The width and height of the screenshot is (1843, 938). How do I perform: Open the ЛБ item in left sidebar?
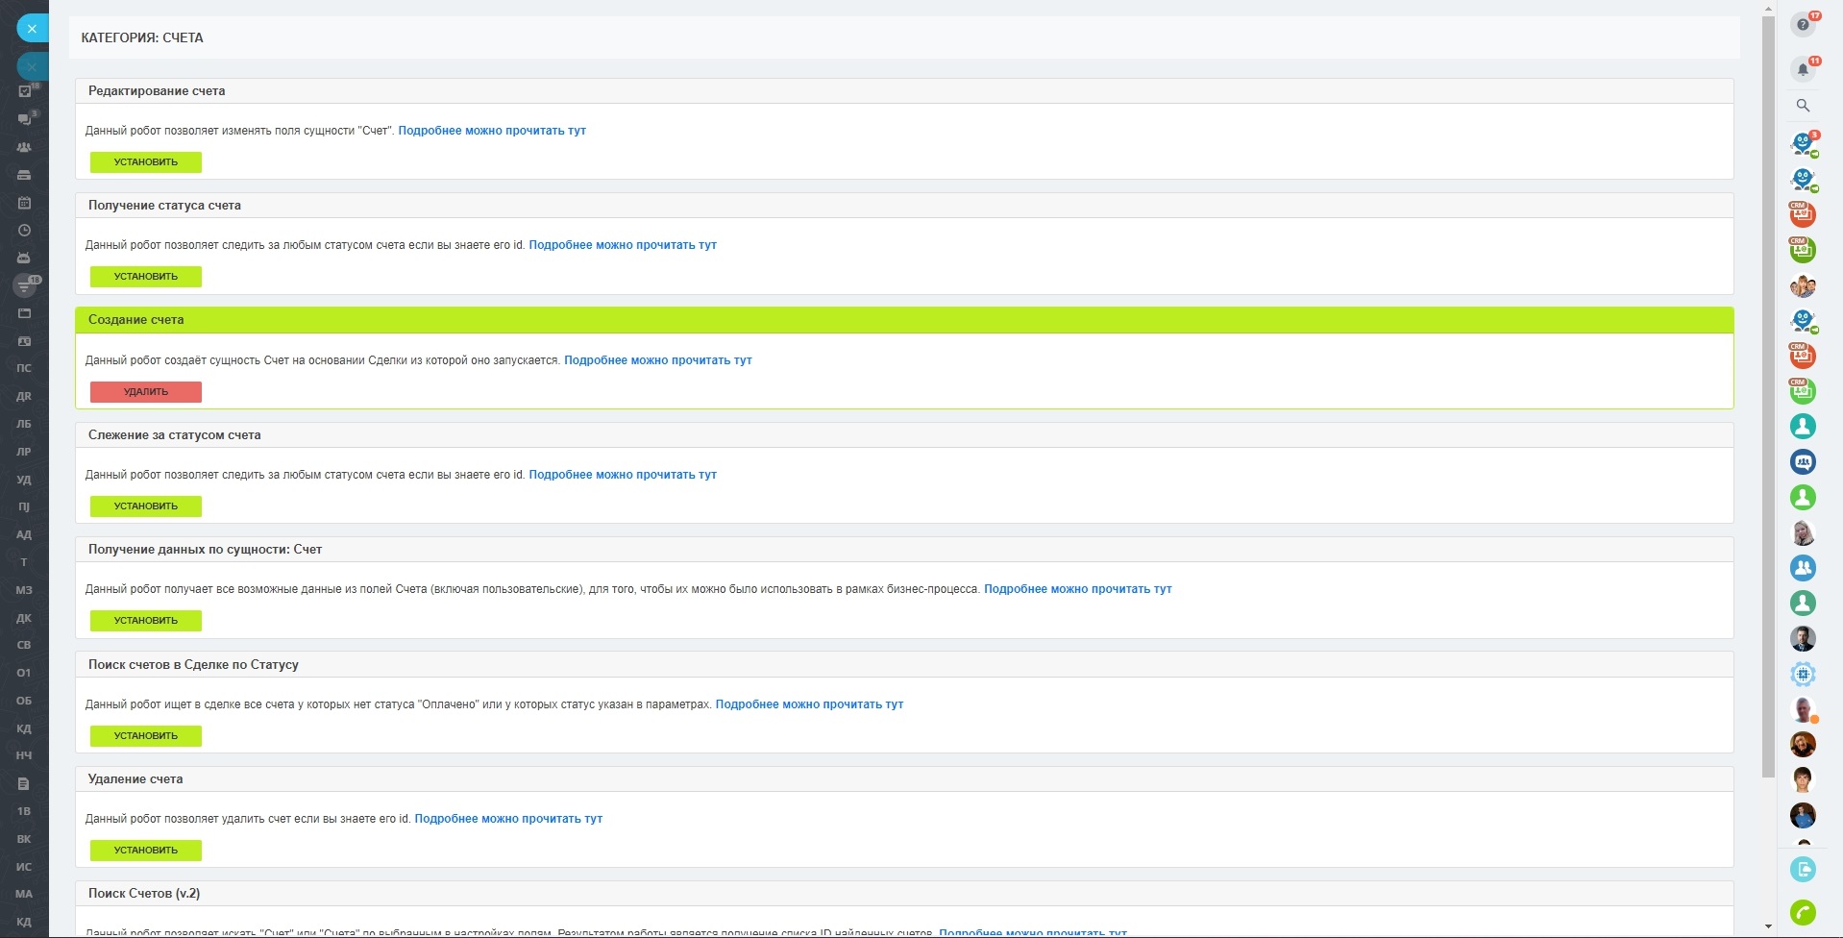[x=24, y=424]
